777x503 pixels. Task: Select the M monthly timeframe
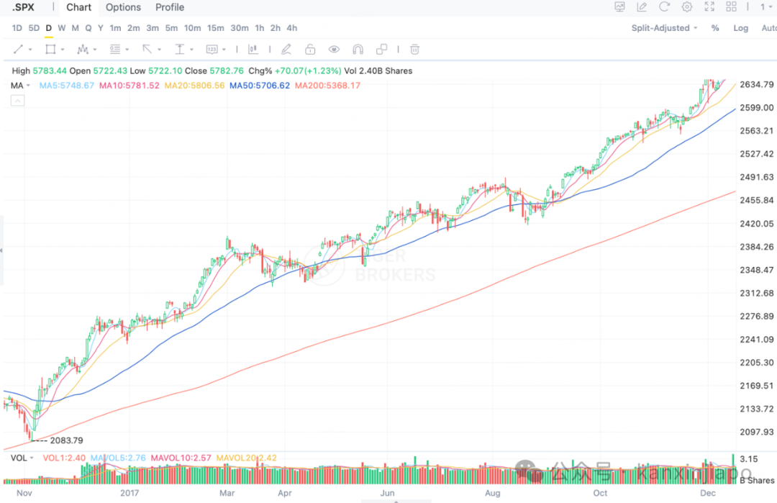pos(76,28)
